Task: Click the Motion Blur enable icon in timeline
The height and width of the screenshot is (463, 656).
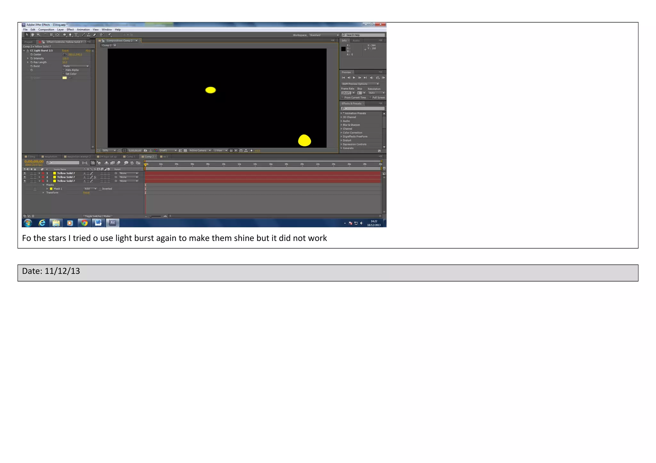Action: (x=119, y=163)
